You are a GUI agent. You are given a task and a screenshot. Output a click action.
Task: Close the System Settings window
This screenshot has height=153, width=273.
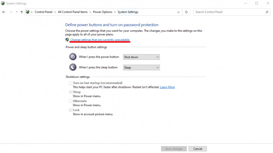click(268, 3)
